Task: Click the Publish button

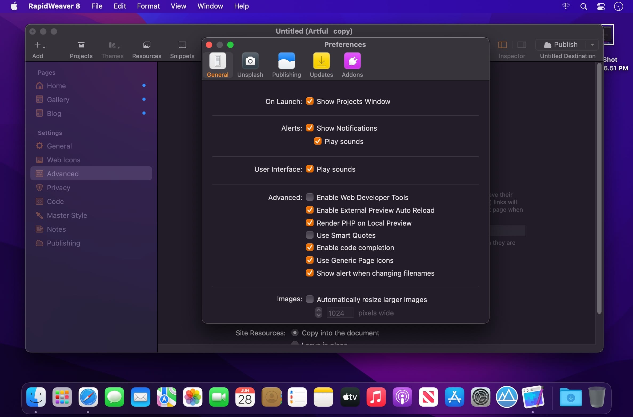Action: 561,45
